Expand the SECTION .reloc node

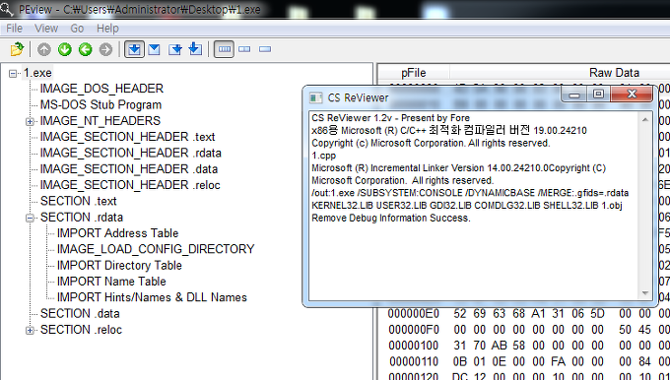pos(30,330)
